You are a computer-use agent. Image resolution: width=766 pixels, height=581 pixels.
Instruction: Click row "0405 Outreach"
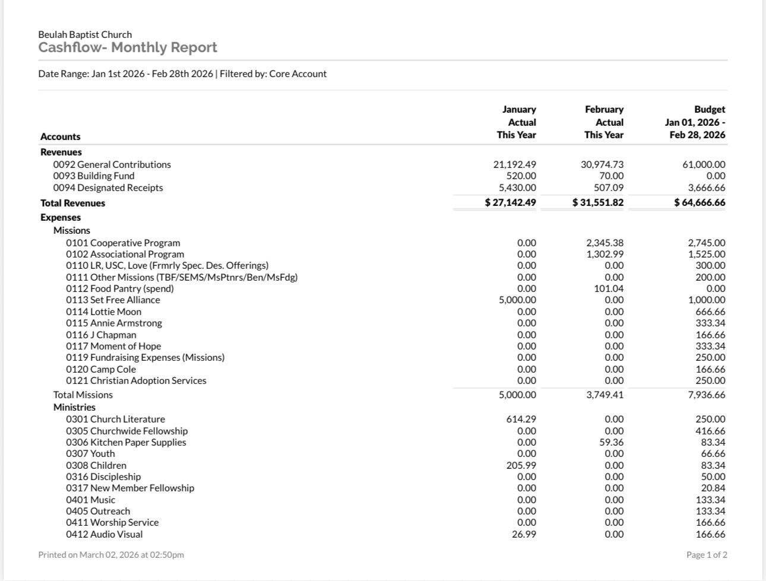tap(383, 511)
